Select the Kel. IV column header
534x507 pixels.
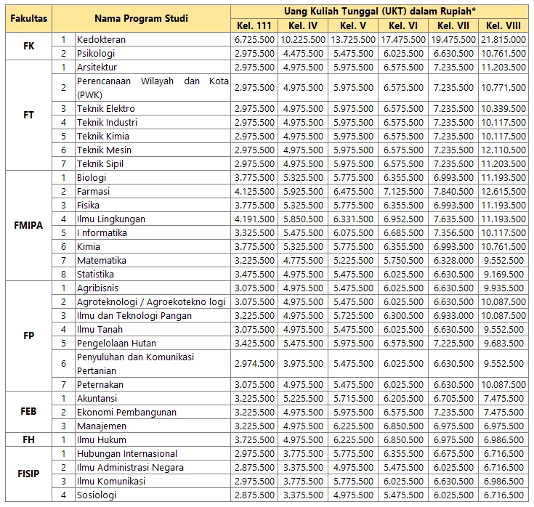(x=302, y=26)
